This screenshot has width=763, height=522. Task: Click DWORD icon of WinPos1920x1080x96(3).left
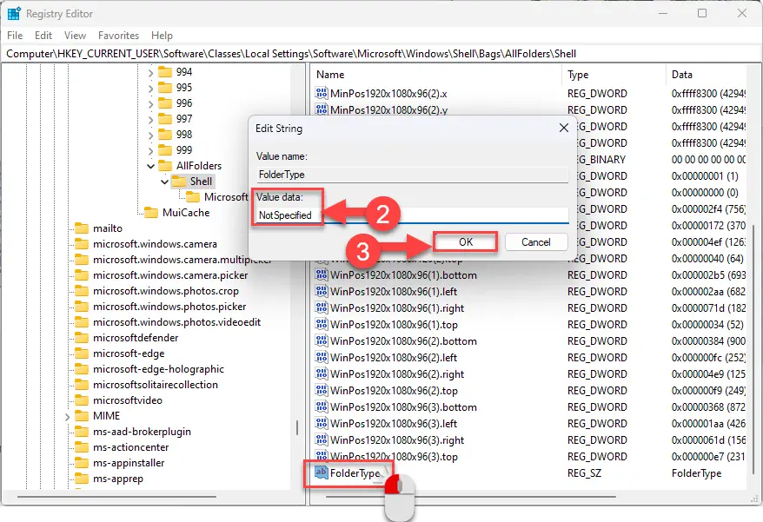tap(322, 424)
